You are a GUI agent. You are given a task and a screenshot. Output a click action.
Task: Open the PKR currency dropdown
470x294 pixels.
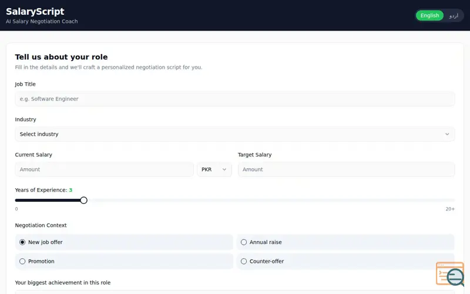click(214, 169)
